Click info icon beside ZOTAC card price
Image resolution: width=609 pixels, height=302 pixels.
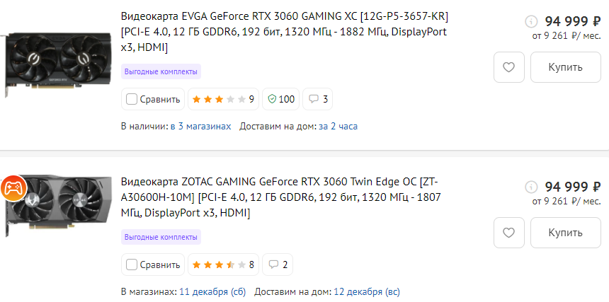point(531,187)
